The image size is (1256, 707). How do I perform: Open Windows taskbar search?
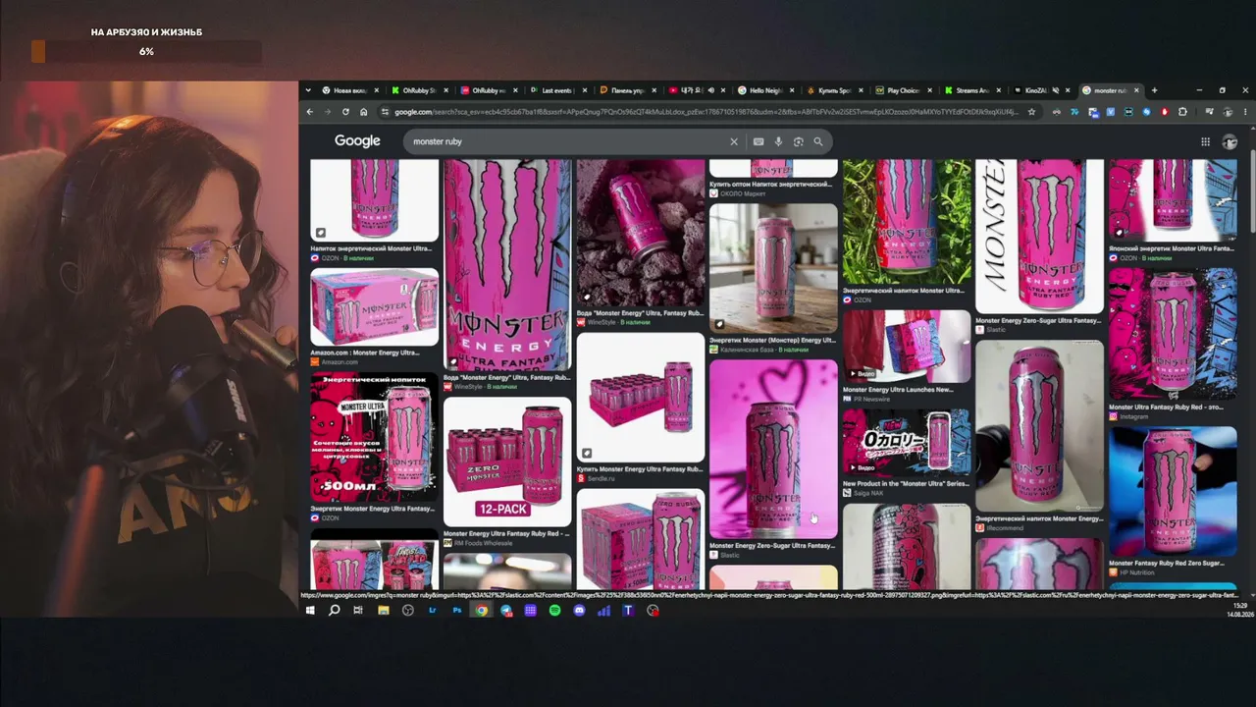pos(334,610)
